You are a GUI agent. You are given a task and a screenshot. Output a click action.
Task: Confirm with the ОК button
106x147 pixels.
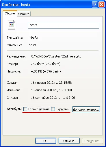pos(46,141)
